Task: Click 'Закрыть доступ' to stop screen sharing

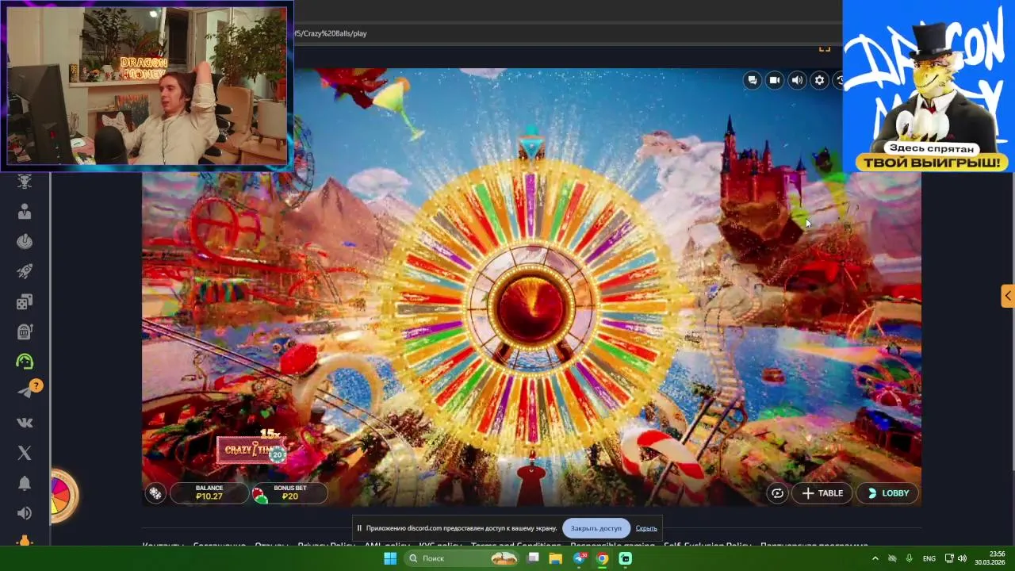Action: [596, 528]
